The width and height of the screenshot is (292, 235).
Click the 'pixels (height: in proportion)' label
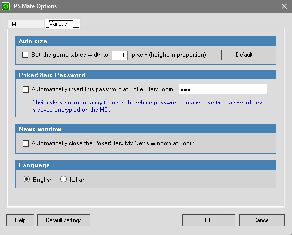169,55
